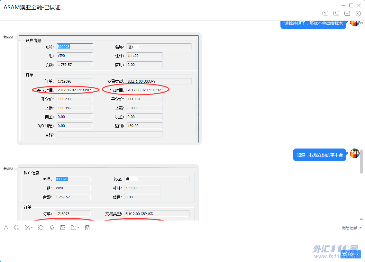
Task: Minimize the chat window
Action: (x=343, y=5)
